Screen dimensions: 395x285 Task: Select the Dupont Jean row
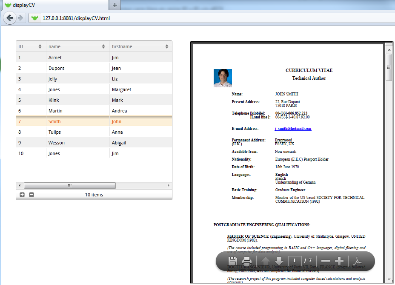point(94,68)
